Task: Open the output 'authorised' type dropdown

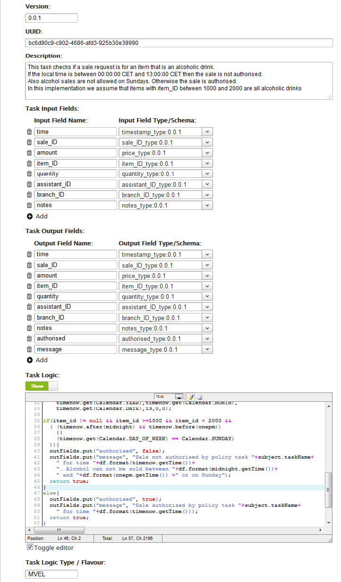Action: pos(207,339)
